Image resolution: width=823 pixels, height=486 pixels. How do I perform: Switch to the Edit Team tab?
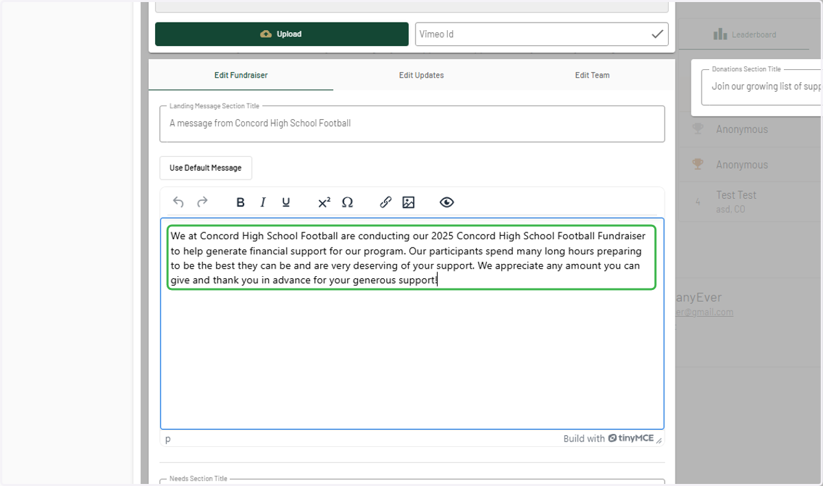tap(592, 75)
